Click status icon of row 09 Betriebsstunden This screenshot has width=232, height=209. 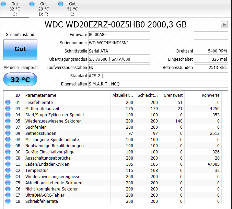point(8,133)
